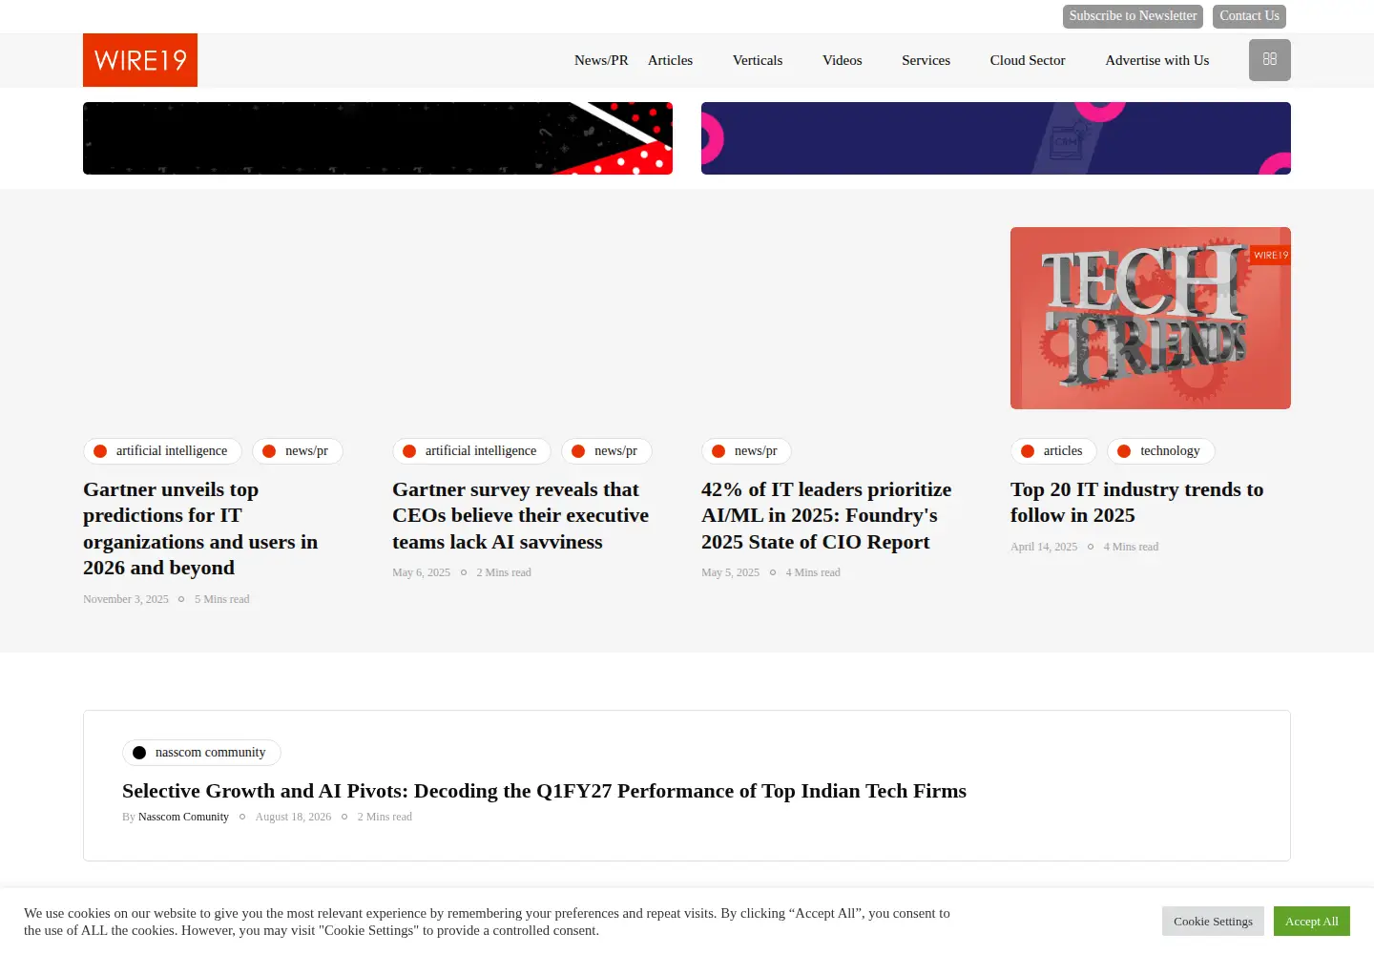Screen dimensions: 1374x954
Task: Click the May 5, 2025 date
Action: click(x=730, y=572)
